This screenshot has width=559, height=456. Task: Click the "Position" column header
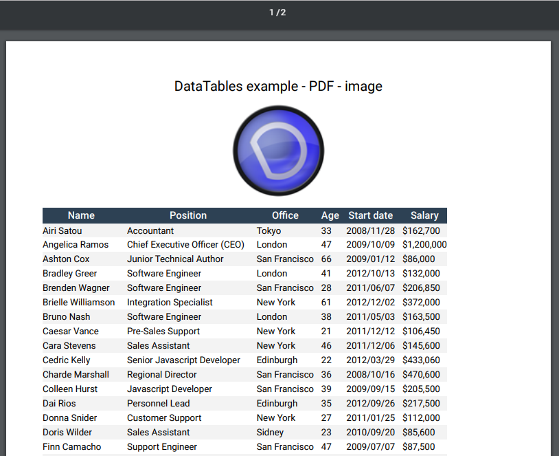click(188, 215)
